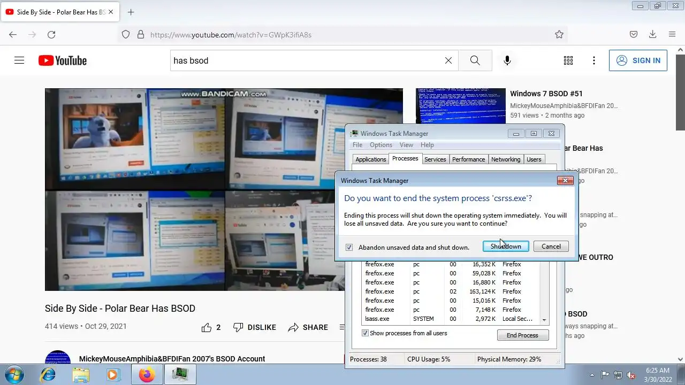Select the Processes tab
This screenshot has width=685, height=385.
tap(405, 158)
